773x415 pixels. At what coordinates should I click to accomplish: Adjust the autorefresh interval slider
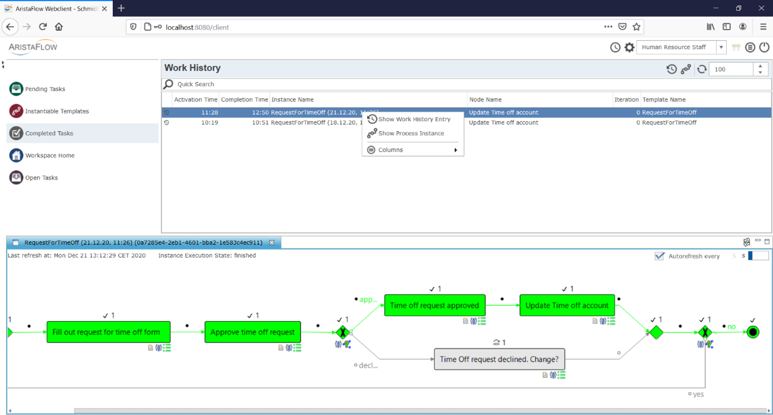pyautogui.click(x=758, y=256)
